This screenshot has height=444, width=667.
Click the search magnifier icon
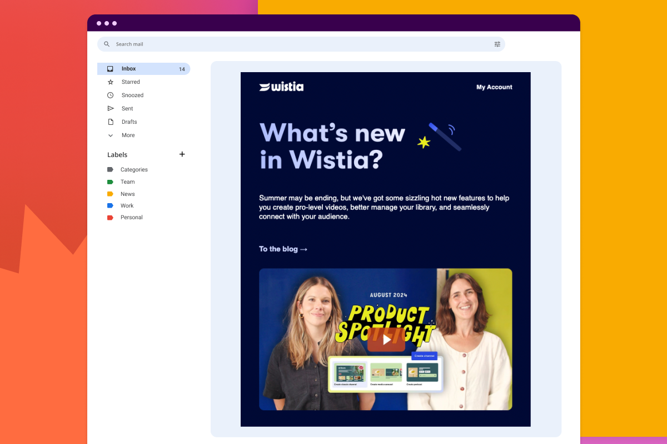[107, 44]
